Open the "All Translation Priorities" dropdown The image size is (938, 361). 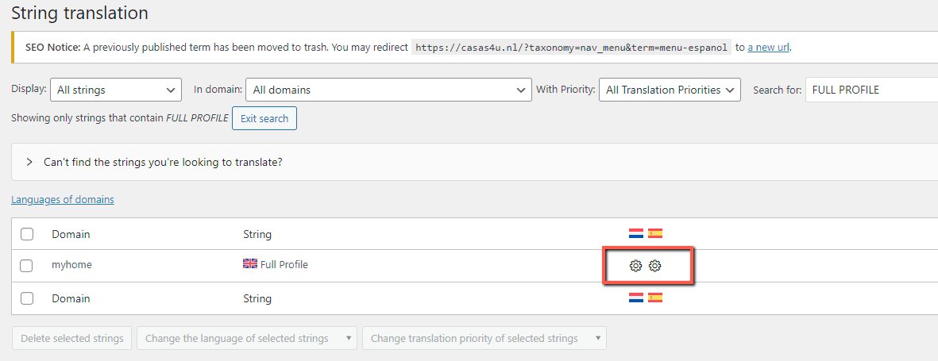[x=670, y=90]
